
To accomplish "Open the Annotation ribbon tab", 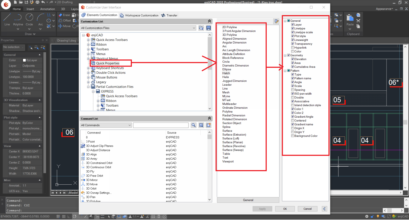I will 48,9.
